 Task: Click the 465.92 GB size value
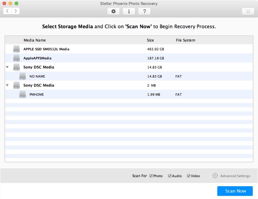[x=156, y=49]
